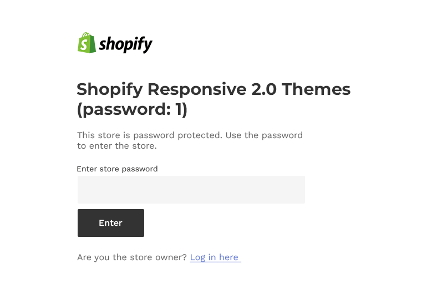The height and width of the screenshot is (294, 427).
Task: Submit the password with Enter button
Action: coord(110,223)
